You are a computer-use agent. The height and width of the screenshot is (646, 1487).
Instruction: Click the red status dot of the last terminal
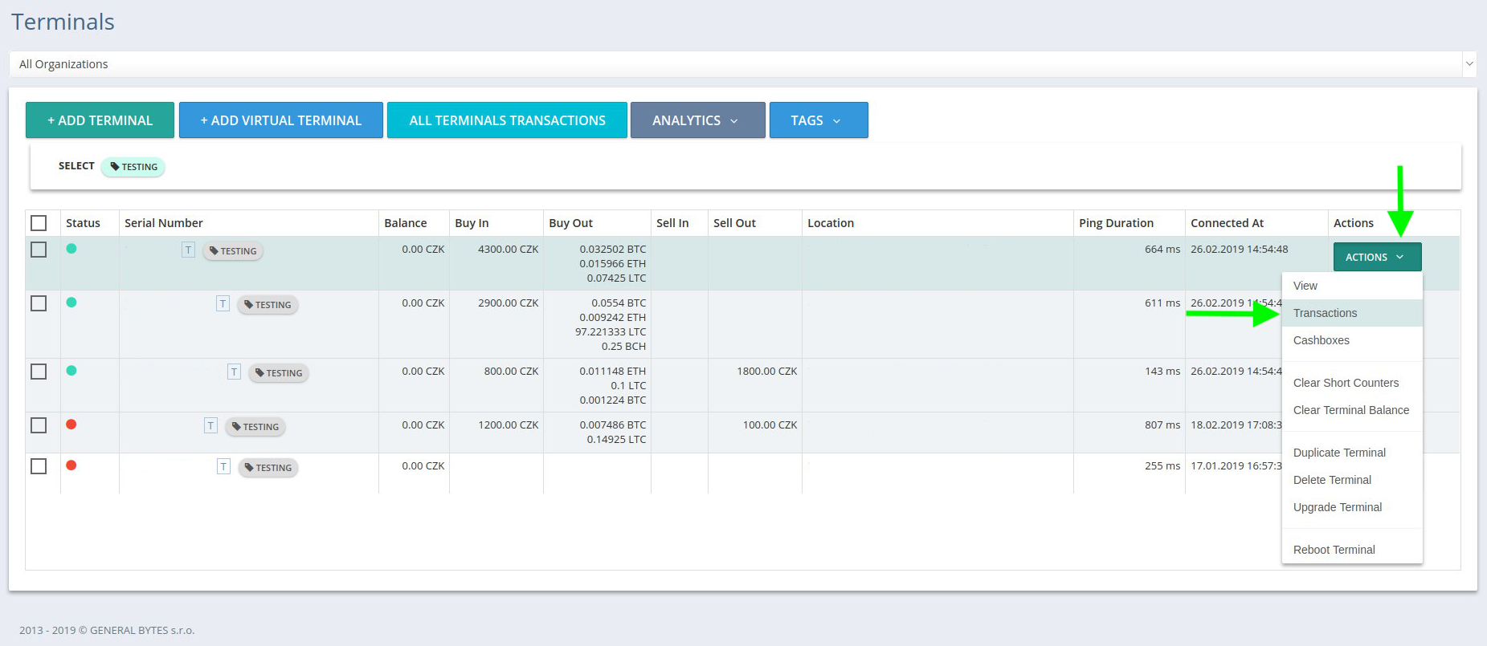71,465
